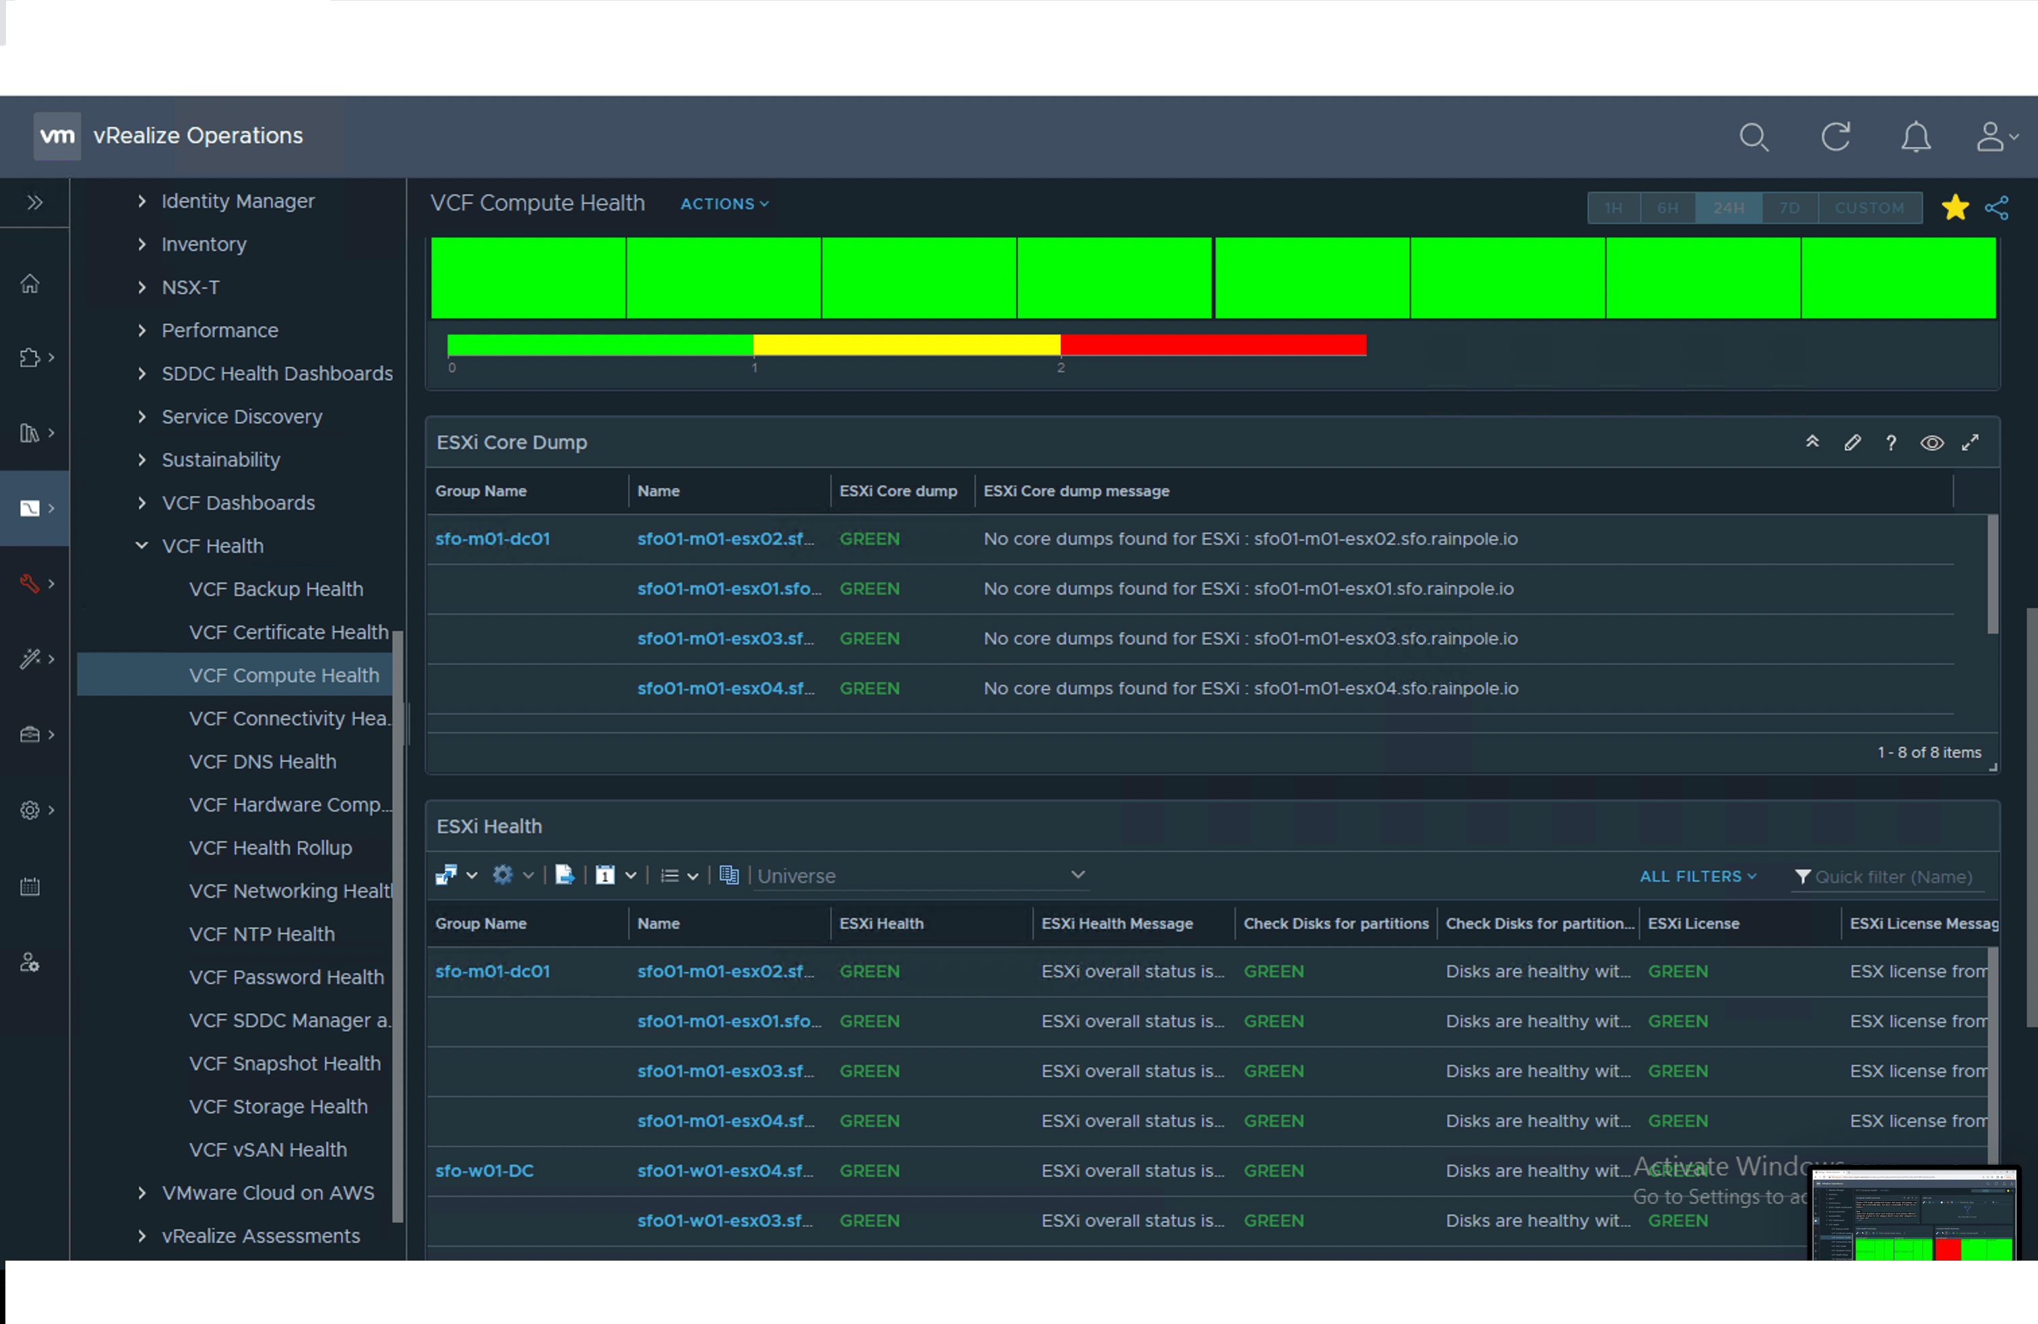
Task: Open the notifications bell icon
Action: pyautogui.click(x=1915, y=137)
